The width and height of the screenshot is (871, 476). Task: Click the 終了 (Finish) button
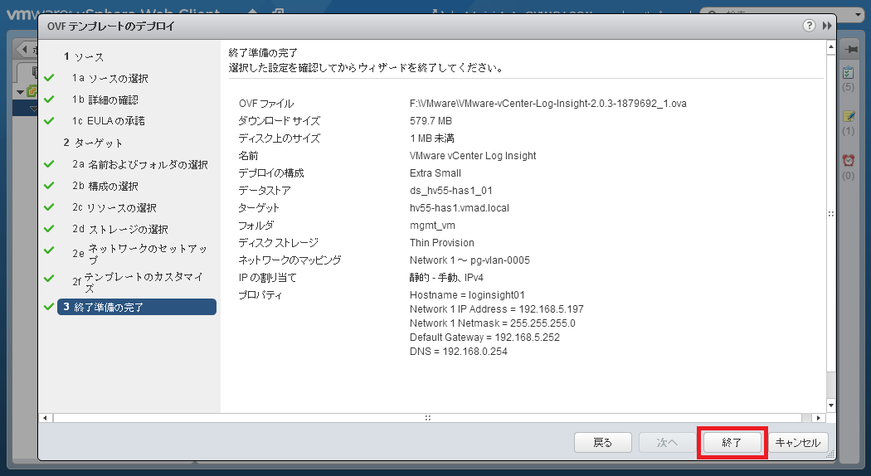732,443
